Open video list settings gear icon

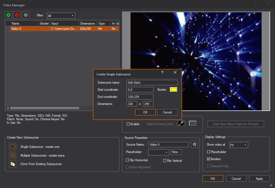[26, 15]
